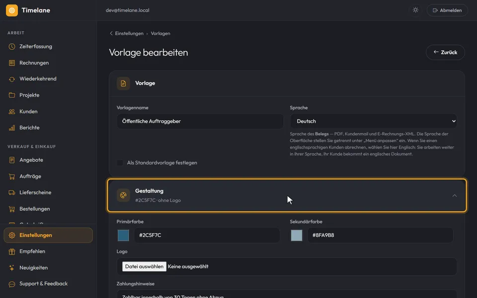The image size is (477, 298).
Task: Click the Angebote document icon
Action: coord(12,160)
